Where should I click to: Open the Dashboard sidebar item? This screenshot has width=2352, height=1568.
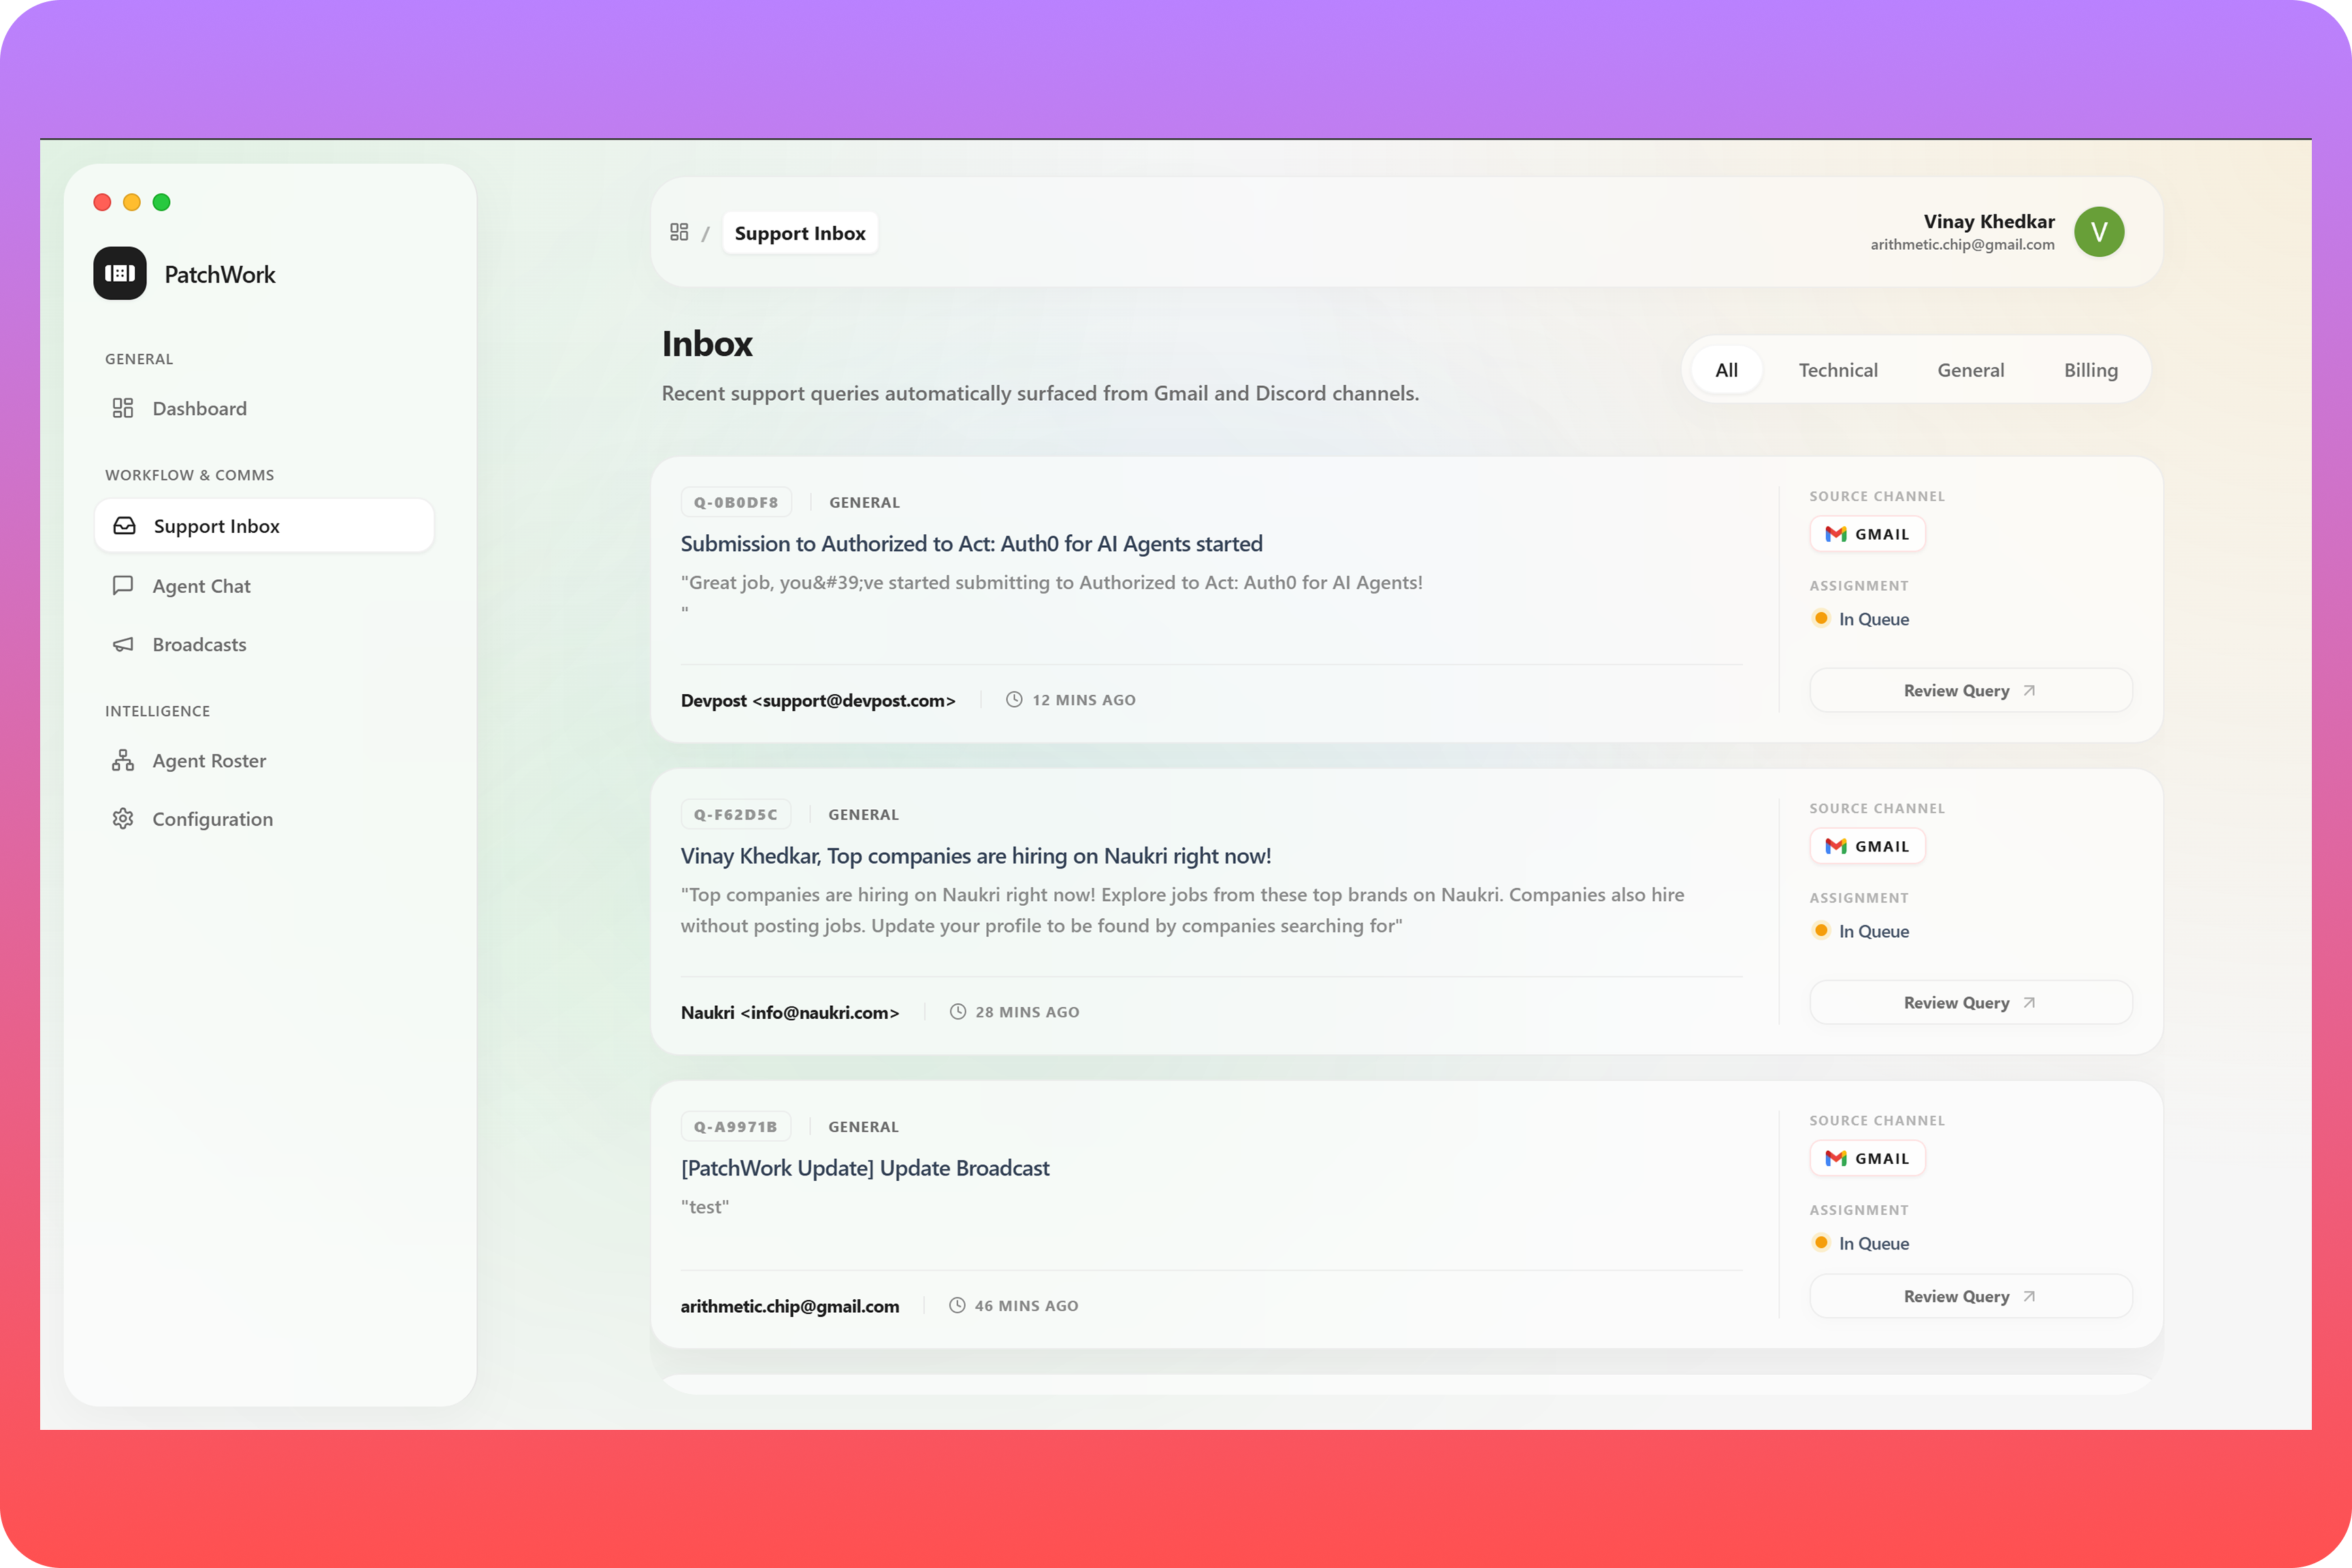(199, 408)
